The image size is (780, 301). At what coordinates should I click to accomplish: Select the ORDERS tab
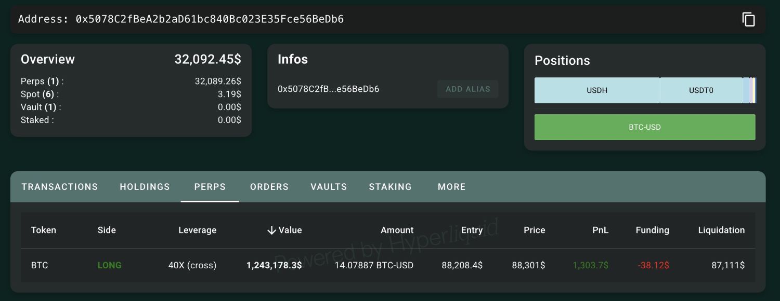tap(269, 187)
